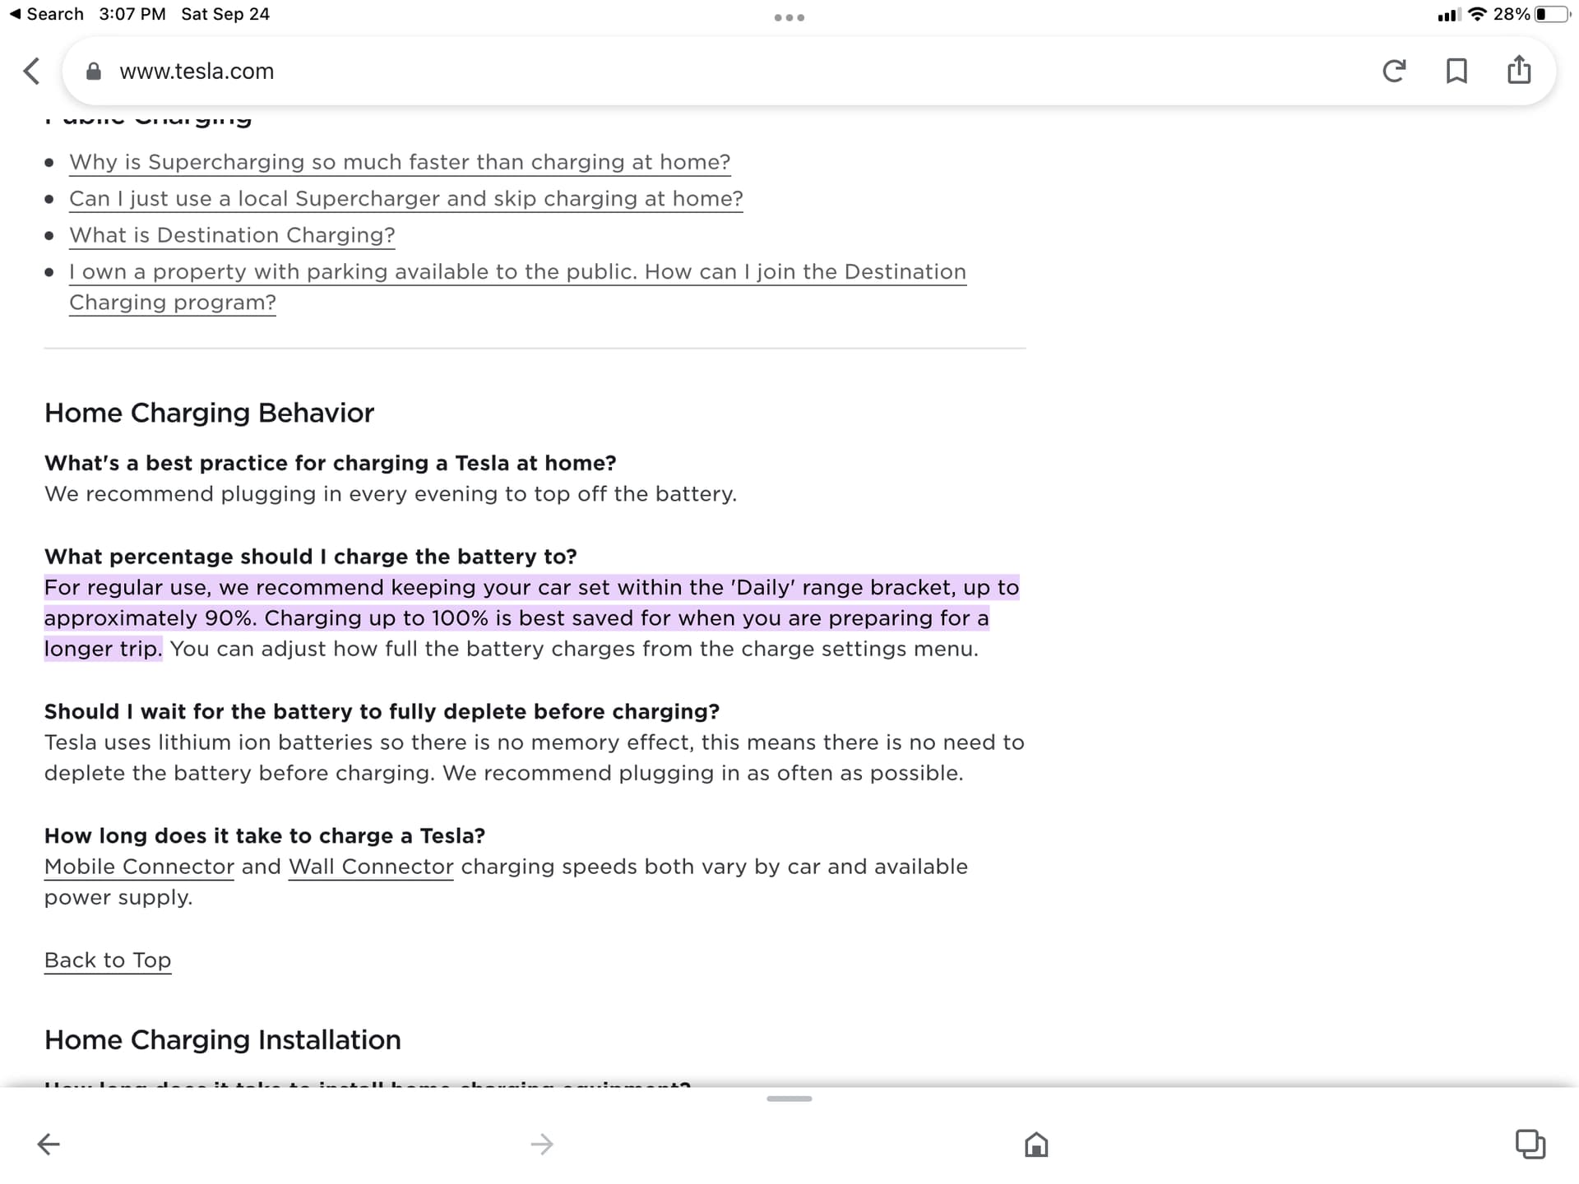Open three-dot multitasking menu at top
Image resolution: width=1579 pixels, height=1184 pixels.
(789, 17)
